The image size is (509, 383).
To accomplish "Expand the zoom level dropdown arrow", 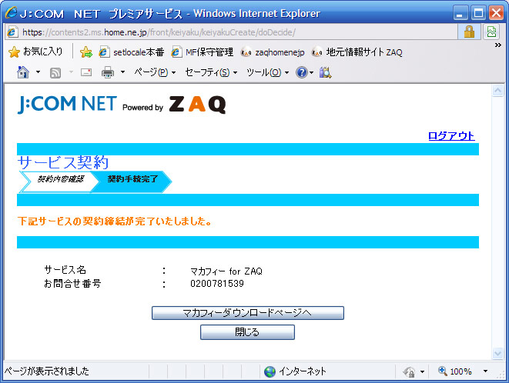I will coord(485,371).
